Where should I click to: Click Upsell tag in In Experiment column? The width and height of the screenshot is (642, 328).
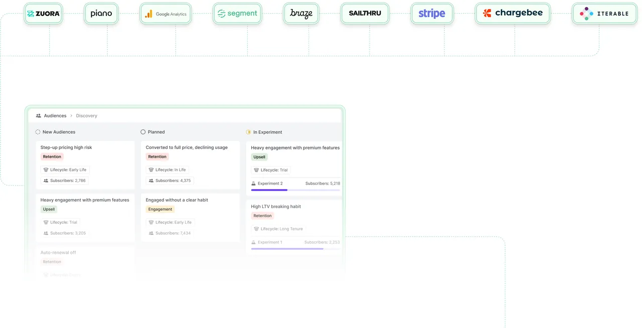[259, 157]
